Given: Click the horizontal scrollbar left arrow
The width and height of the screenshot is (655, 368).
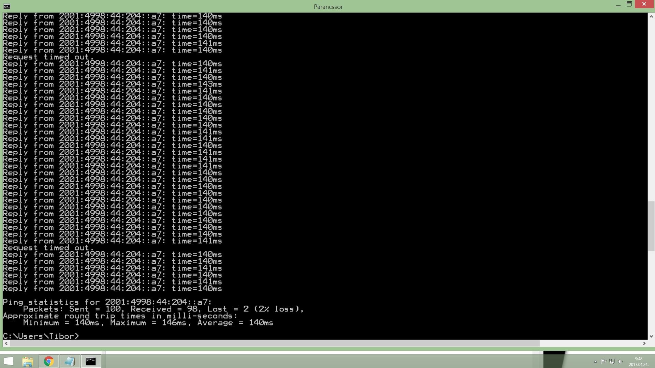Looking at the screenshot, I should tap(6, 343).
